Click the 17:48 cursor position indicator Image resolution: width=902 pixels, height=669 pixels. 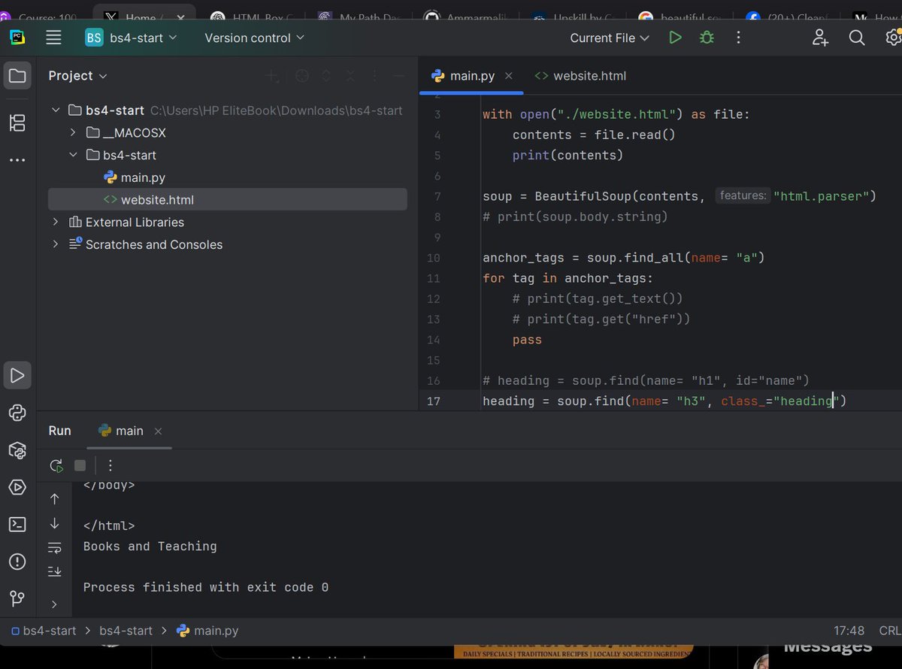tap(849, 631)
